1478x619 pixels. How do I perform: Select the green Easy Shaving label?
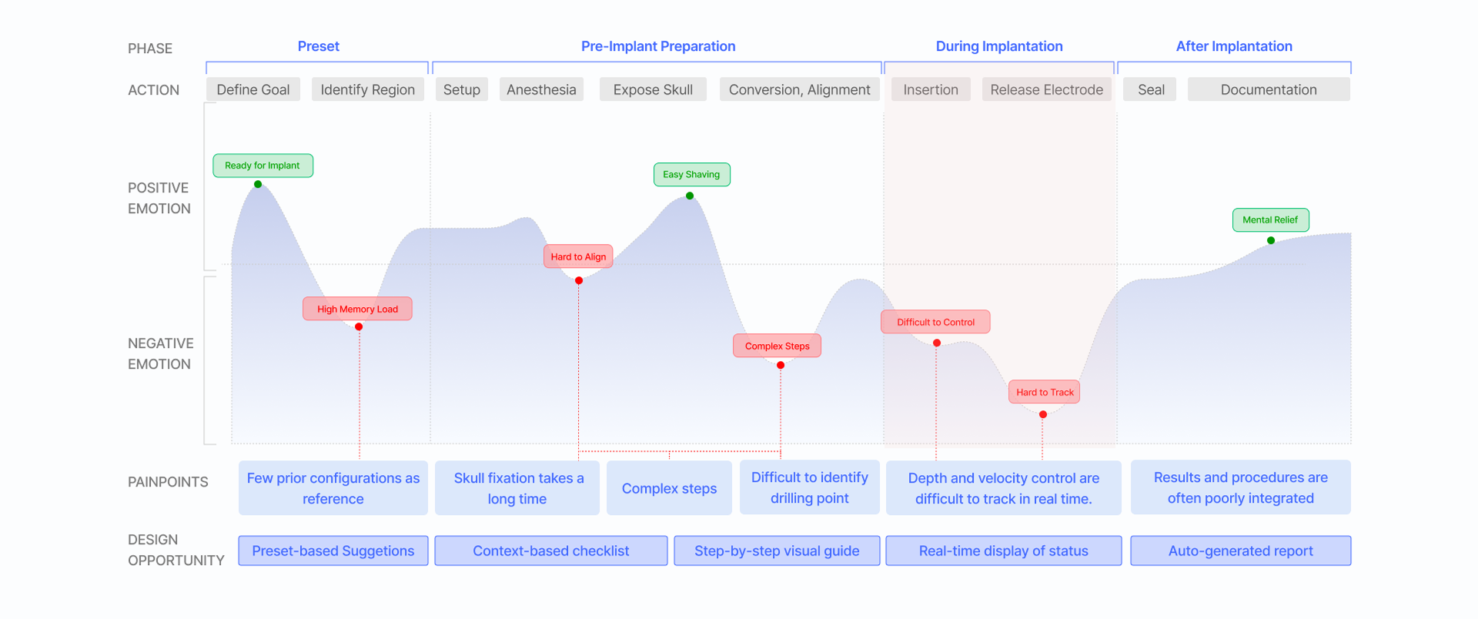pos(691,175)
